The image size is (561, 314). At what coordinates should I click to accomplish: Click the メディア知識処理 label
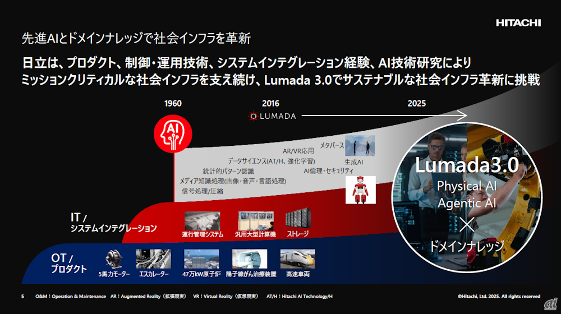point(233,181)
